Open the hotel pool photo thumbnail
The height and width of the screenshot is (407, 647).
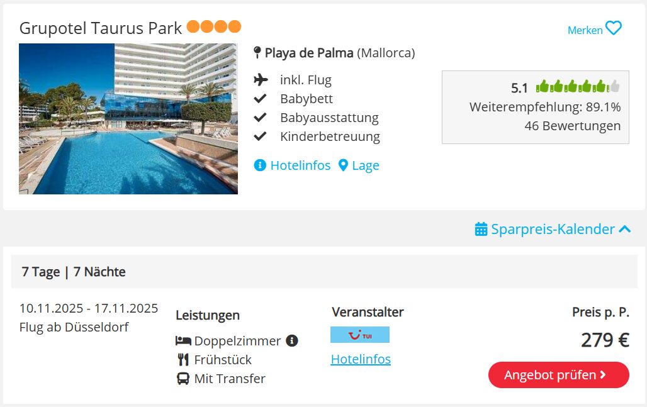[x=128, y=119]
